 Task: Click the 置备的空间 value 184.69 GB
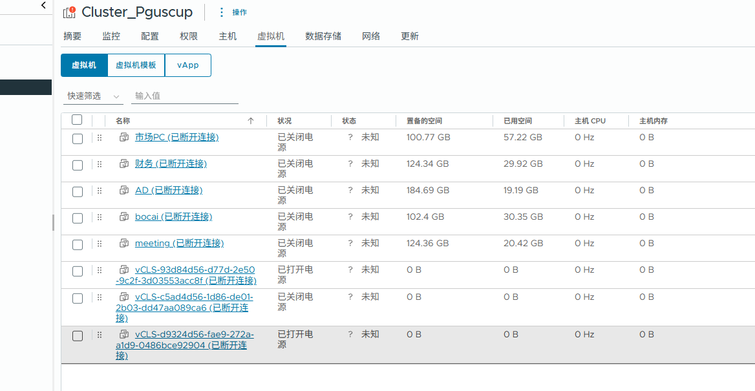point(428,190)
